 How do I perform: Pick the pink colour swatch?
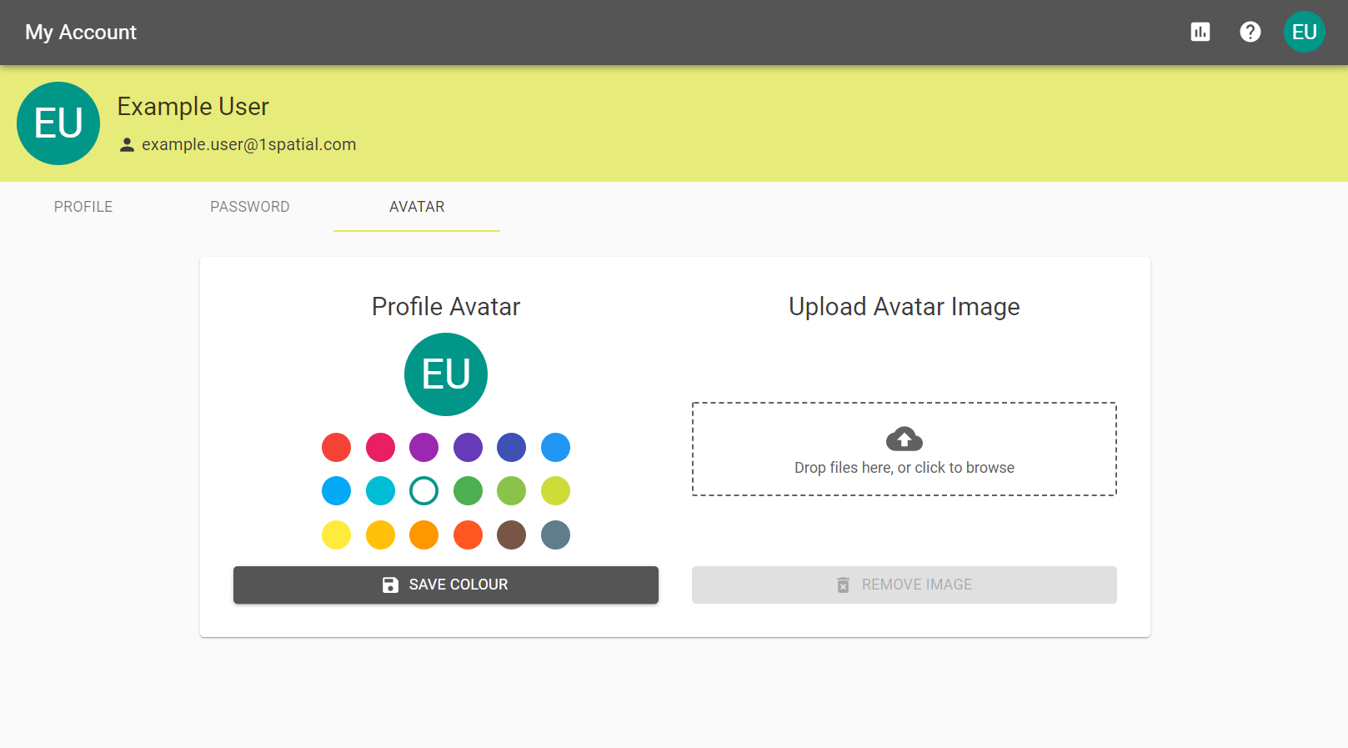380,447
